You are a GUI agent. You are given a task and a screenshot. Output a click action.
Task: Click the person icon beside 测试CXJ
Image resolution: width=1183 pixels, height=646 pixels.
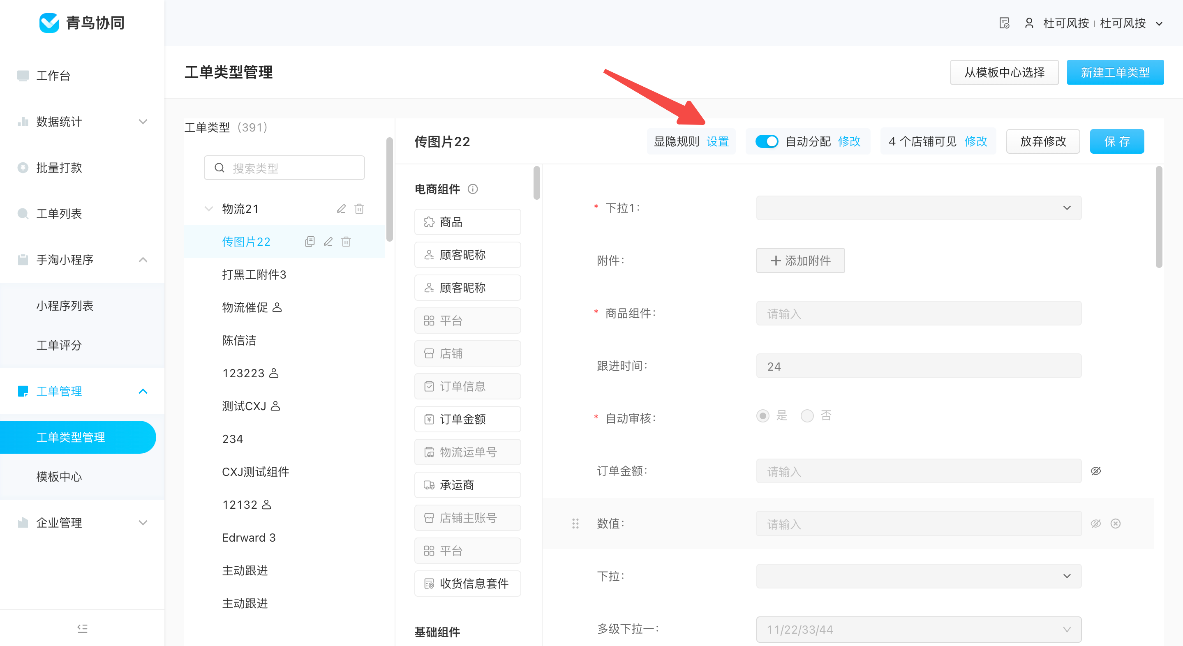coord(275,406)
